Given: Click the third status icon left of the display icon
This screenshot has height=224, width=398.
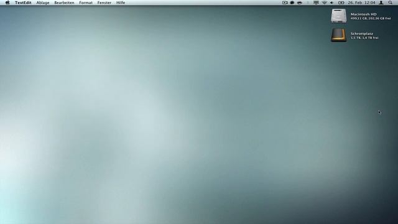Looking at the screenshot, I should pyautogui.click(x=300, y=2).
